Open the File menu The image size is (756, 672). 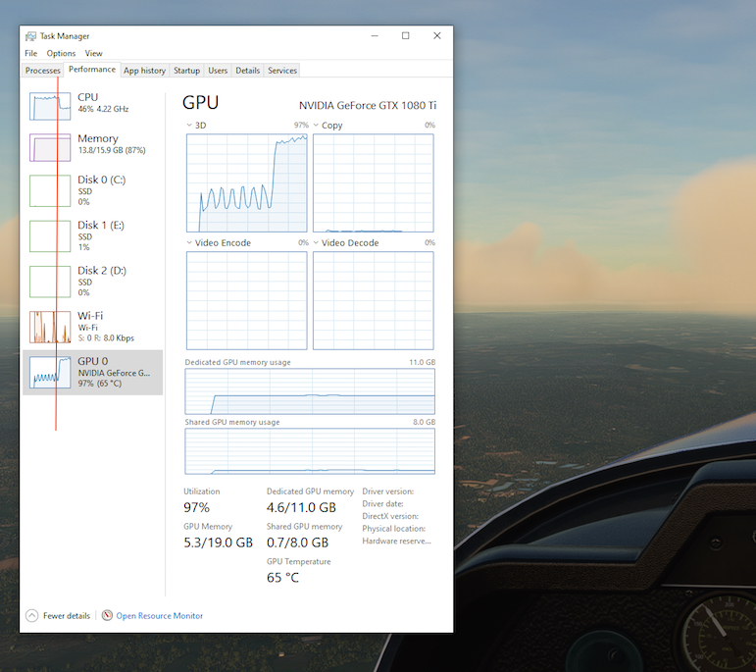30,53
